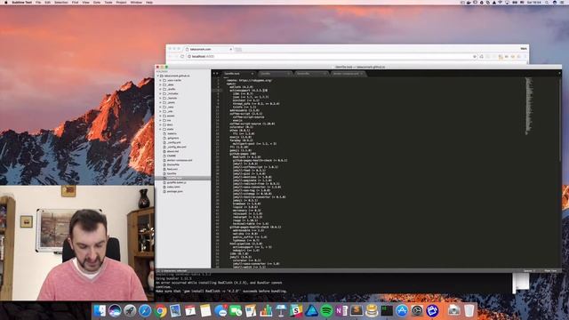This screenshot has width=569, height=320.
Task: Open package.json from the sidebar
Action: pyautogui.click(x=174, y=191)
